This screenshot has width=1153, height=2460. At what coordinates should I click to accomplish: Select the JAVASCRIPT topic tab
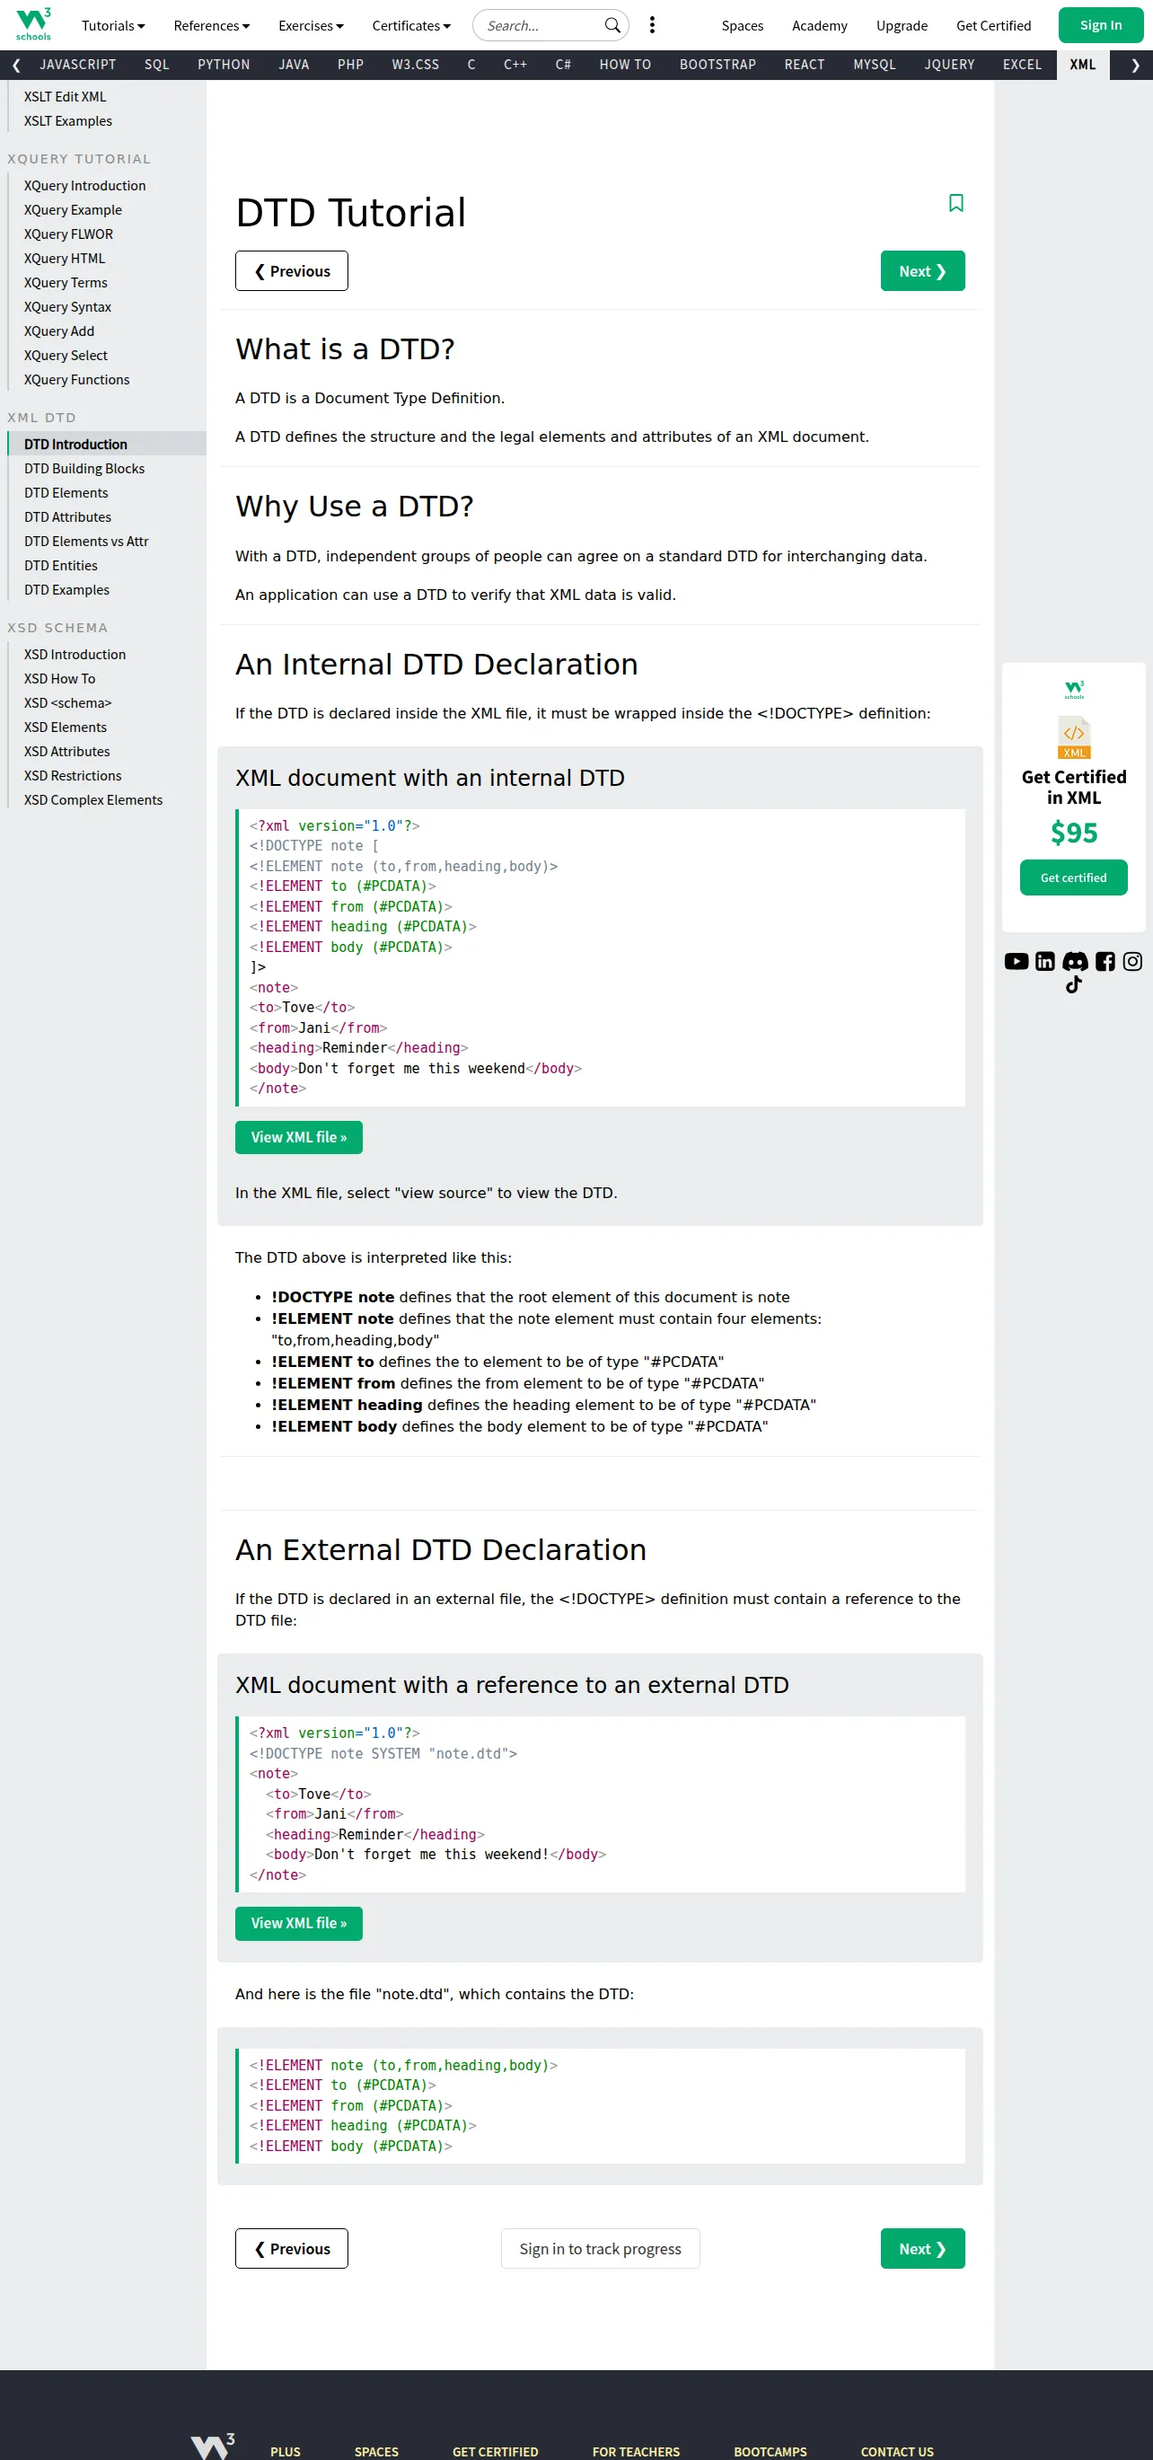[78, 65]
